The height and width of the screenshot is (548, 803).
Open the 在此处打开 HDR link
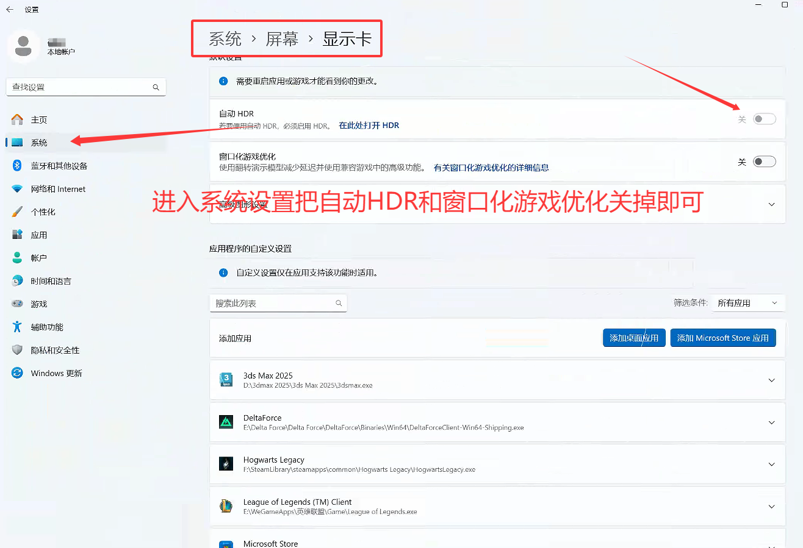(x=369, y=125)
